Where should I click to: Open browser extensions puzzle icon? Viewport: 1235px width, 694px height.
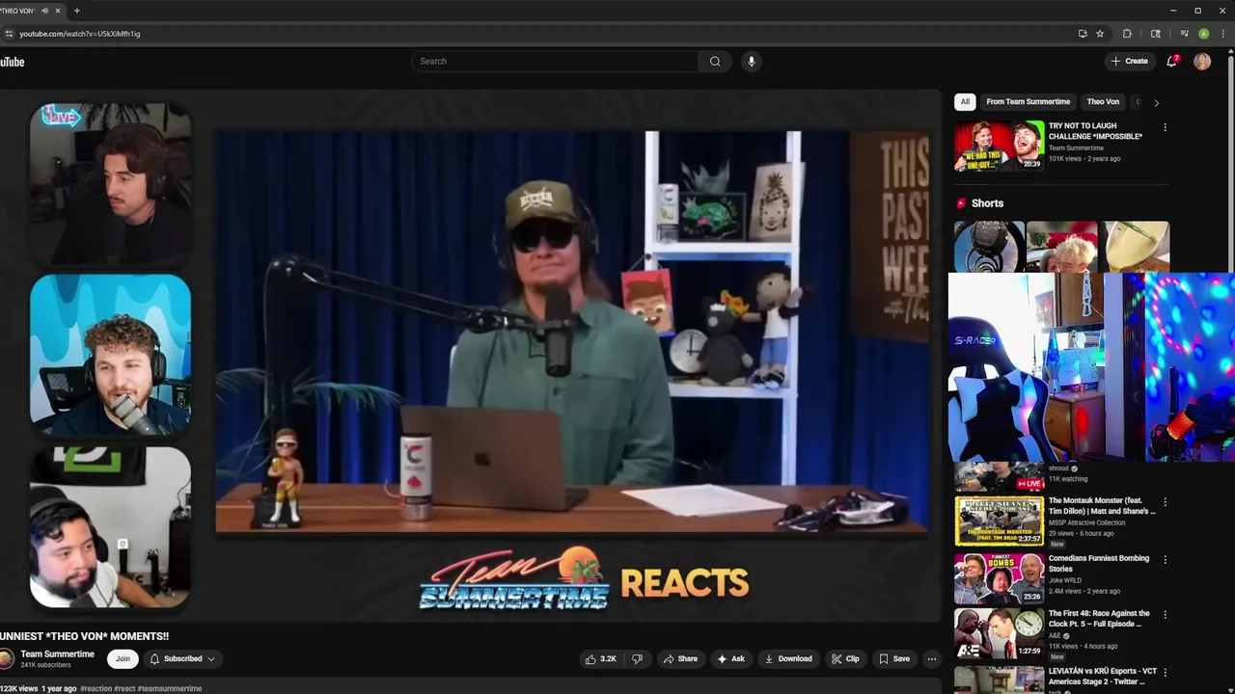pos(1127,34)
